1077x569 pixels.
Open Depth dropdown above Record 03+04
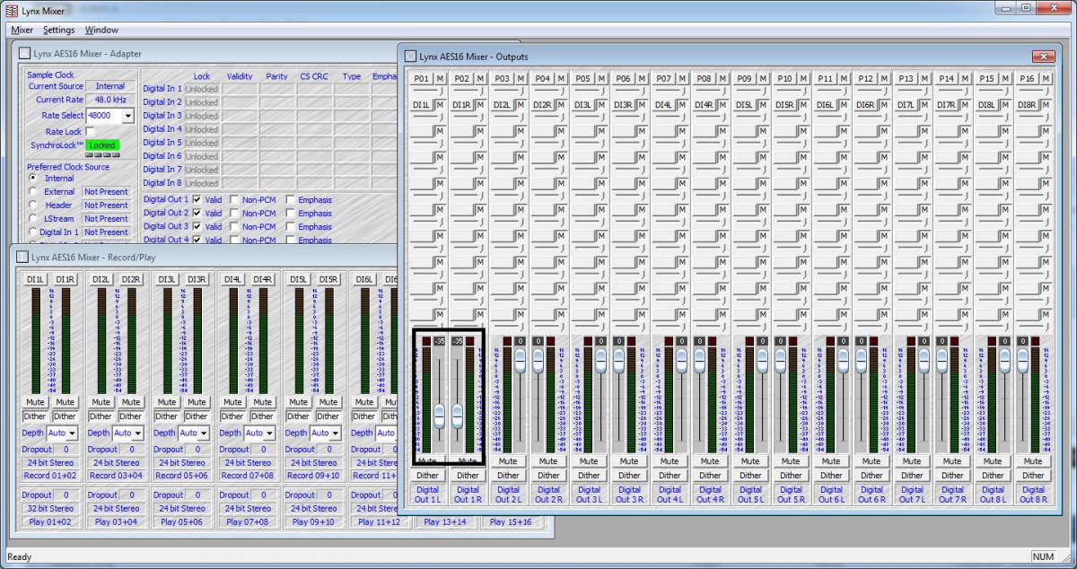(x=137, y=433)
